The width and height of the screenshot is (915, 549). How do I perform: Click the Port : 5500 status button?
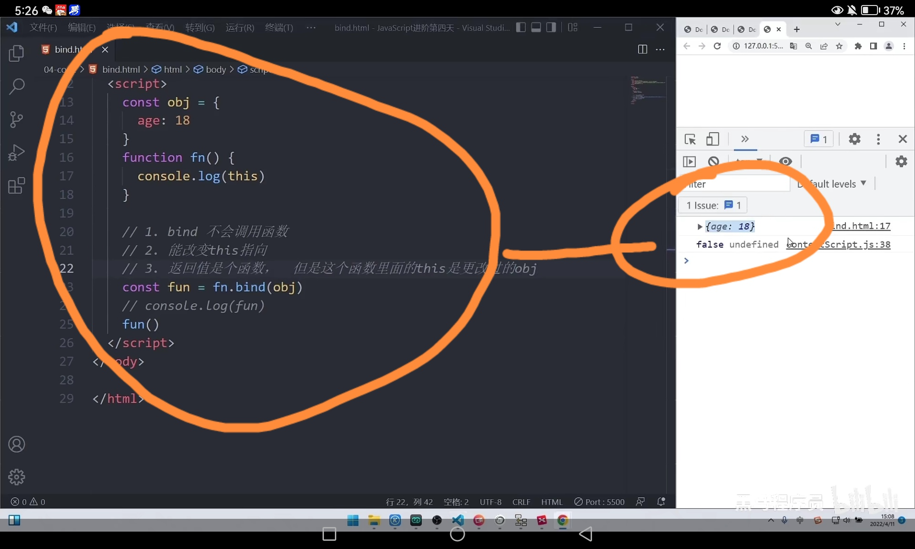tap(600, 502)
